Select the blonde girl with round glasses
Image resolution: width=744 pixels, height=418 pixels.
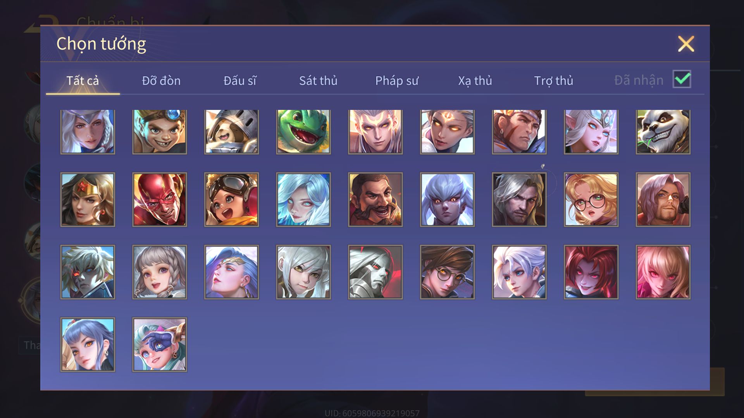tap(591, 199)
